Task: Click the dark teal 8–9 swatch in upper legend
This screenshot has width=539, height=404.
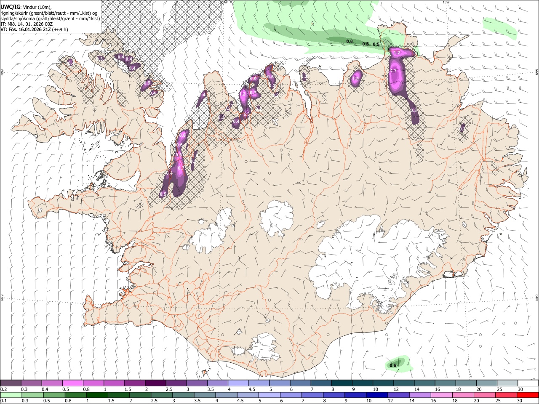Action: click(341, 383)
